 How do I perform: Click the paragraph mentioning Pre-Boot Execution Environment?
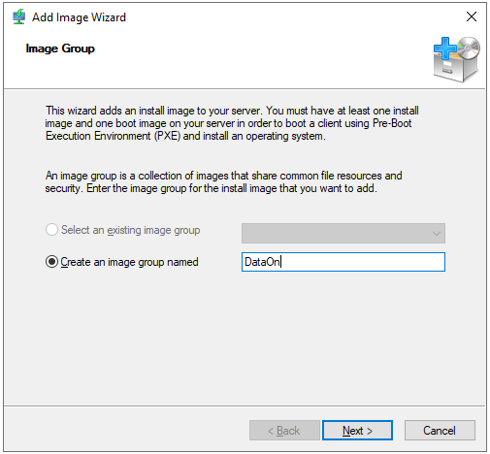[x=232, y=123]
